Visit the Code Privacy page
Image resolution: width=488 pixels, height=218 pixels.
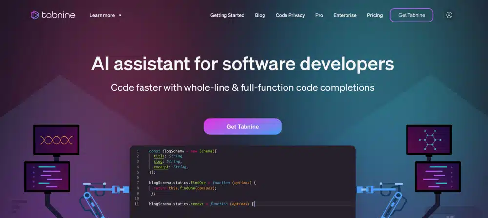[x=290, y=15]
